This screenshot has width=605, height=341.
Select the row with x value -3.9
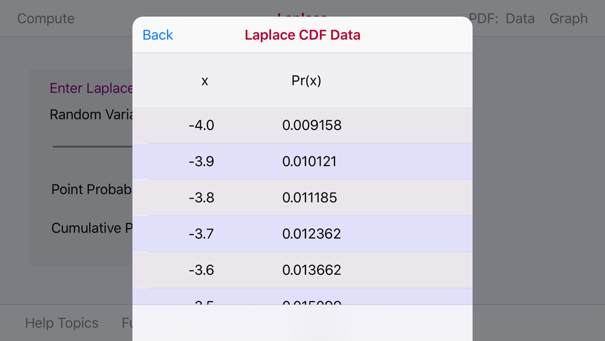coord(302,162)
